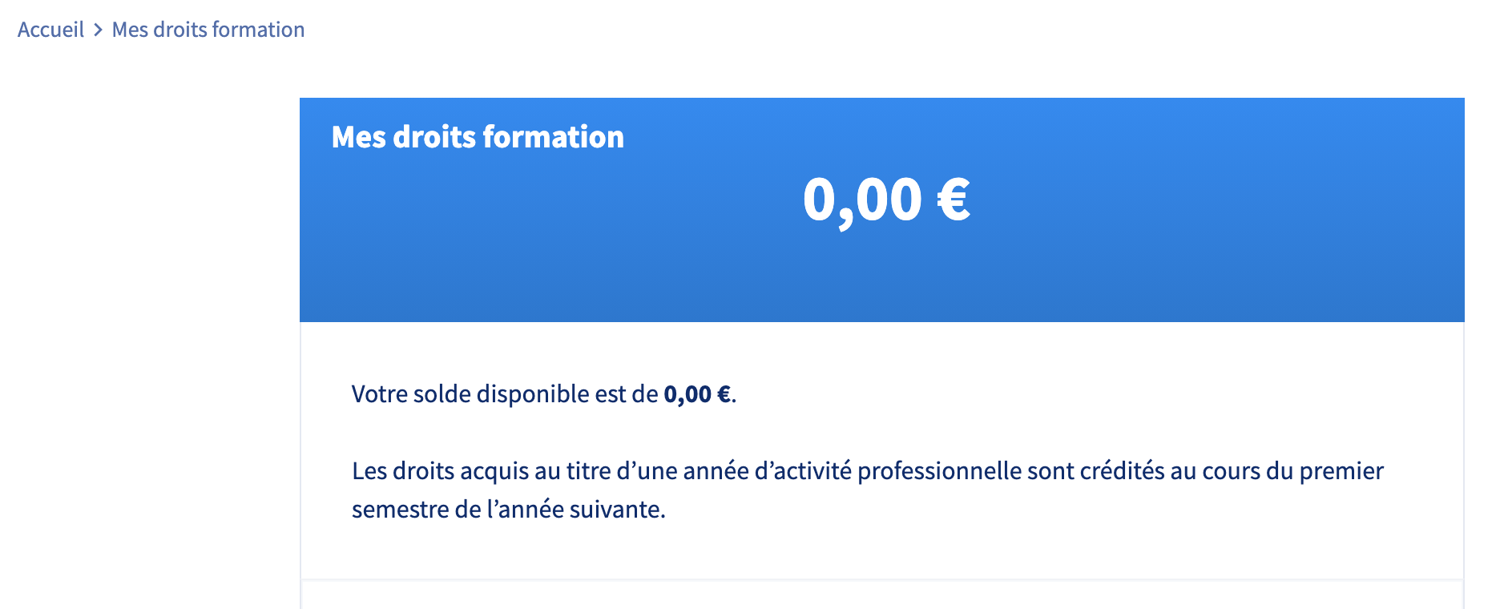Click the word droits in breadcrumb
This screenshot has height=609, width=1500.
[x=180, y=30]
